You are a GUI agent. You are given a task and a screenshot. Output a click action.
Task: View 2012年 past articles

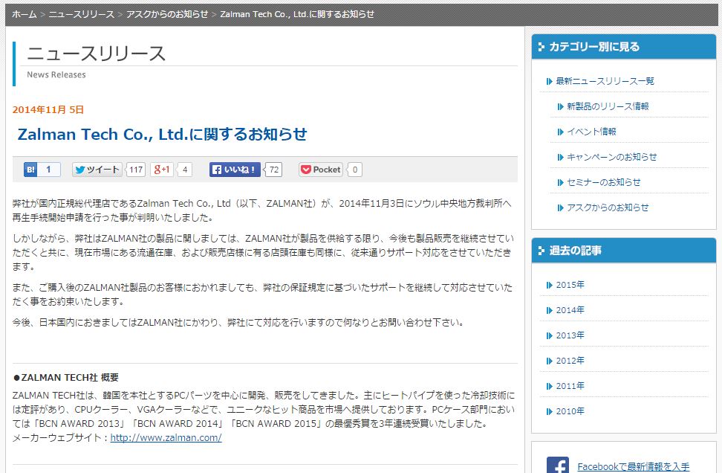point(570,361)
